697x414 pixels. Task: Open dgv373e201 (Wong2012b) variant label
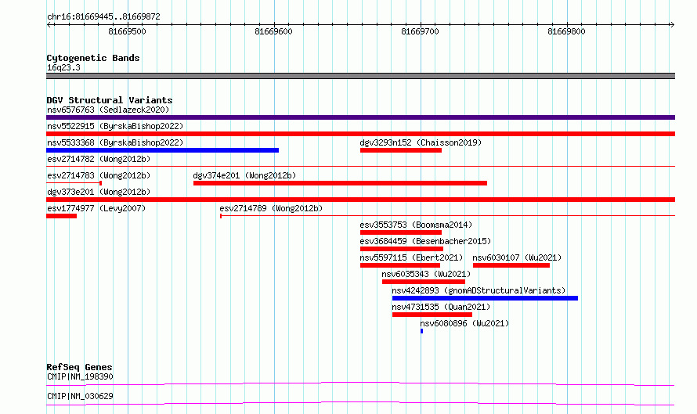(99, 192)
